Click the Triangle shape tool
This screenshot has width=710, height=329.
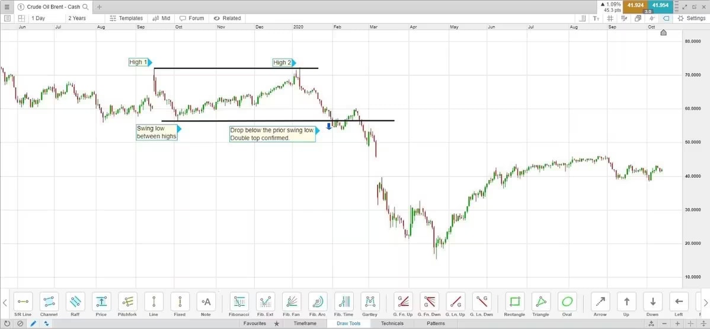pyautogui.click(x=541, y=301)
